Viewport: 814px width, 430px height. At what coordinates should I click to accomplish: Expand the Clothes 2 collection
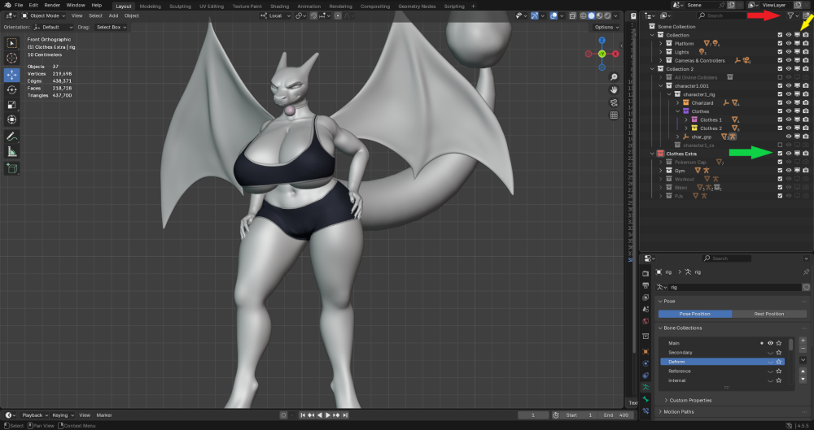[x=686, y=128]
